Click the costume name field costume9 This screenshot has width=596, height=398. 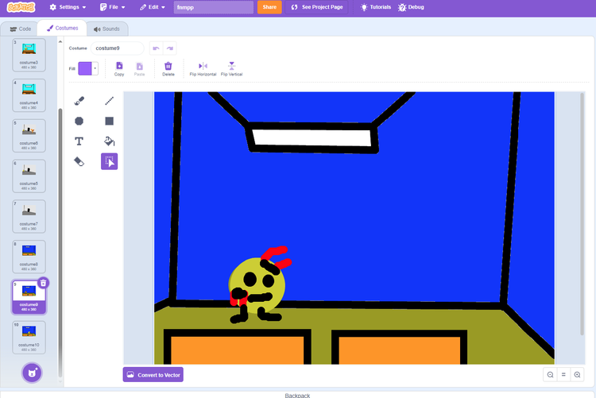(x=118, y=48)
